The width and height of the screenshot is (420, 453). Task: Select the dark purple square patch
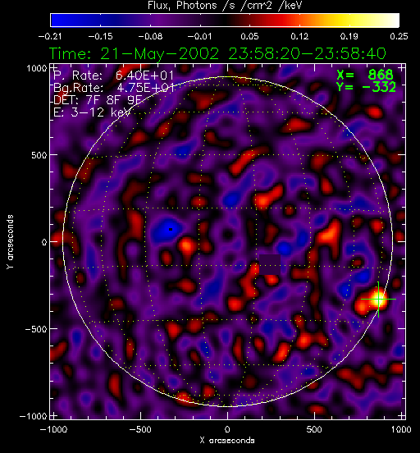pos(270,264)
